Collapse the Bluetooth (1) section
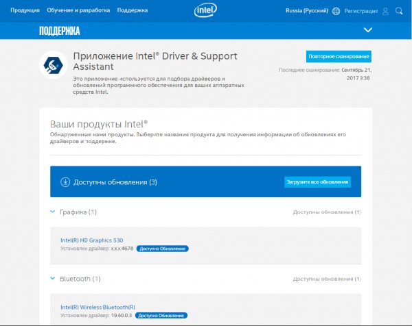 coord(53,278)
